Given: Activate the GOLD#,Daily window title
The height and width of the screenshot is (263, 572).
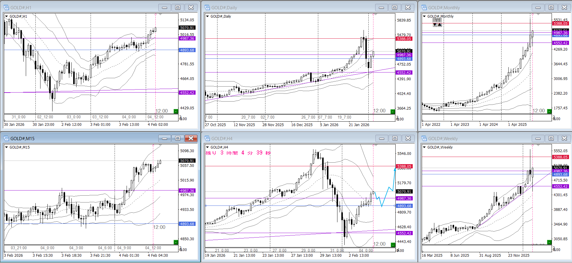Looking at the screenshot, I should coord(224,8).
